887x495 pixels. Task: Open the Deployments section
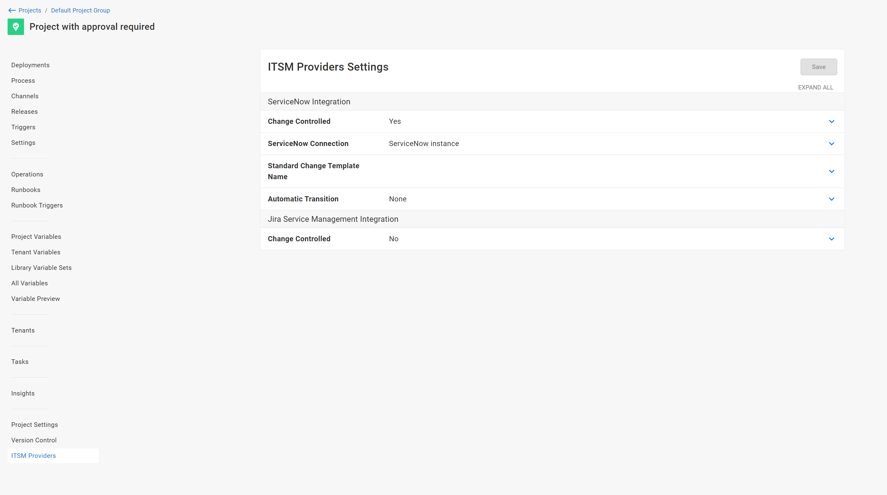(x=30, y=65)
